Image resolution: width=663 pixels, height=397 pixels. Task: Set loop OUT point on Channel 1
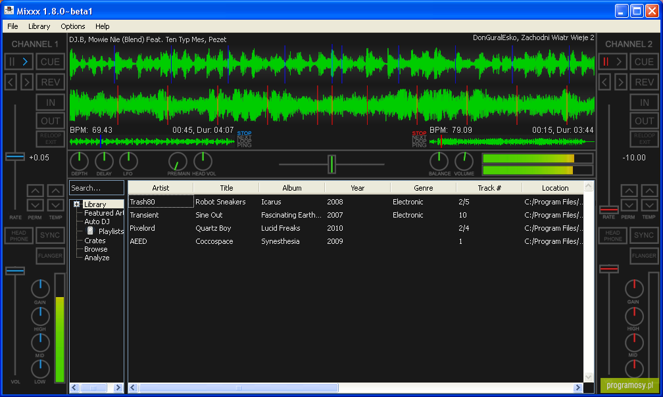point(50,121)
